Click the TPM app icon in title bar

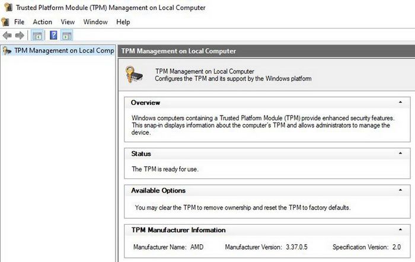[8, 7]
